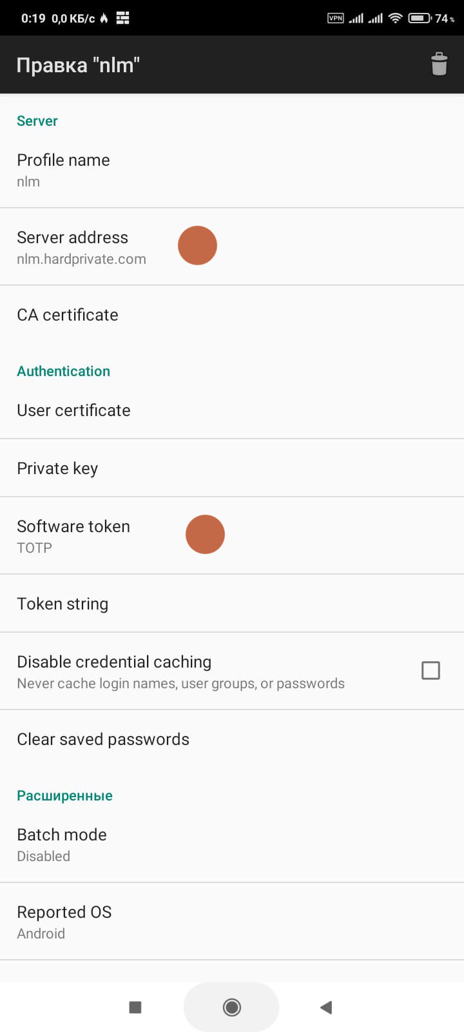
Task: Tap the flame icon in status bar
Action: [104, 18]
